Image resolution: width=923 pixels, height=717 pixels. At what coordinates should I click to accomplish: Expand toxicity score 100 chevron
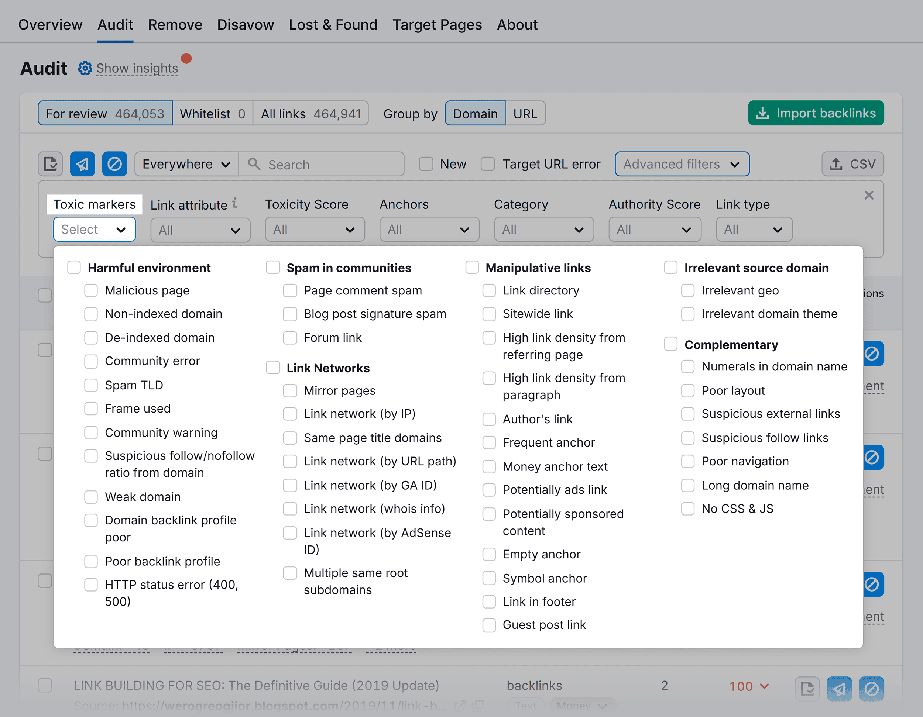(764, 686)
